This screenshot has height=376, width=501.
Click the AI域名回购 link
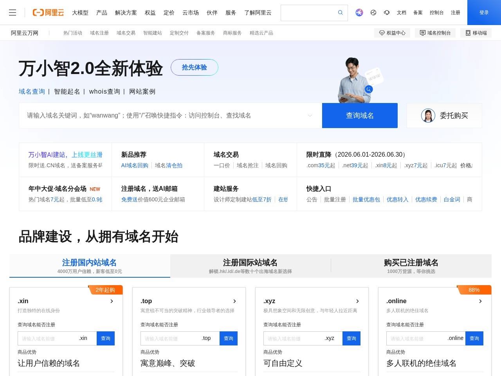pos(135,165)
